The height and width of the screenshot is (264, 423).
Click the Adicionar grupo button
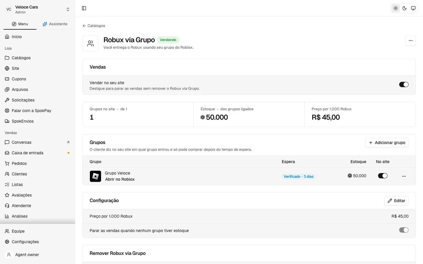click(x=387, y=143)
